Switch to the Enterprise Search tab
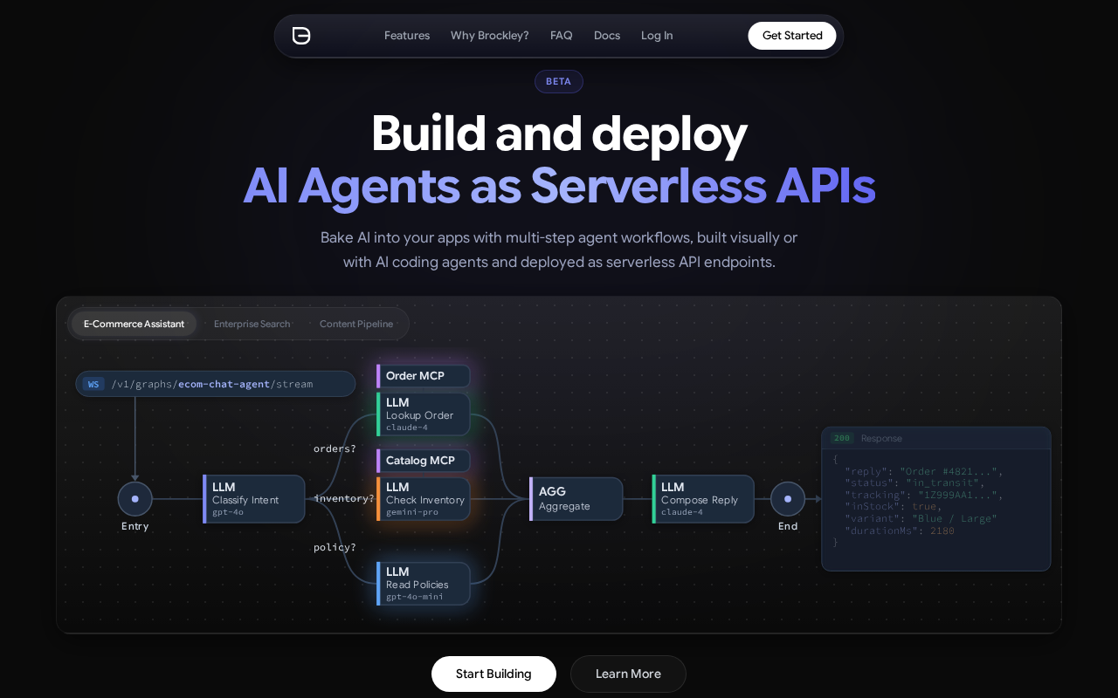 (x=252, y=324)
